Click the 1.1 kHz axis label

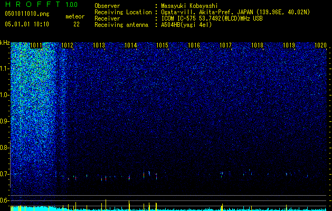point(5,69)
